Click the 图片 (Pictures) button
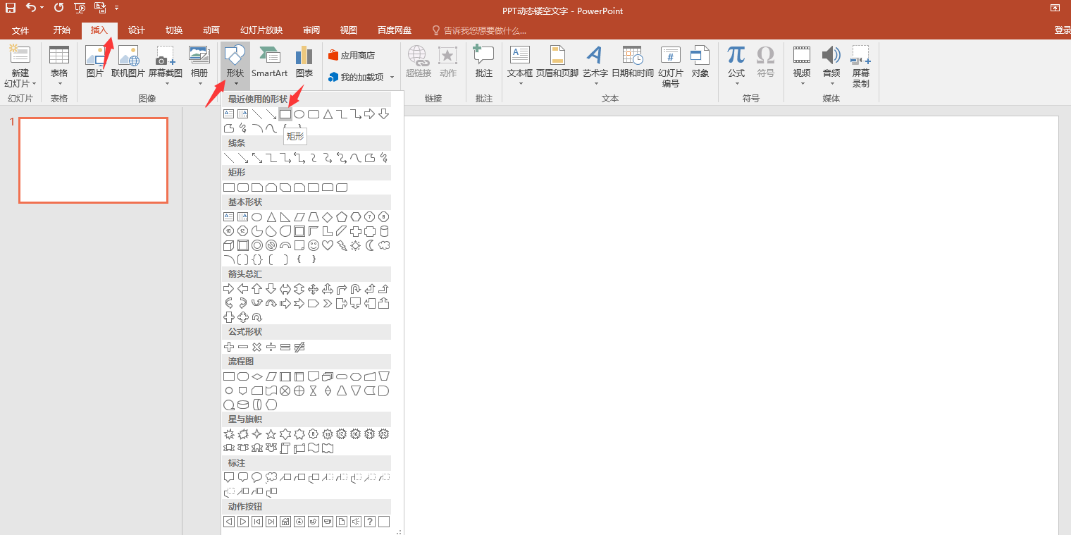Image resolution: width=1071 pixels, height=535 pixels. [94, 62]
